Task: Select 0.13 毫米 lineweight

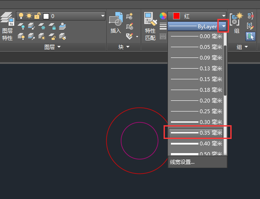Action: 196,69
